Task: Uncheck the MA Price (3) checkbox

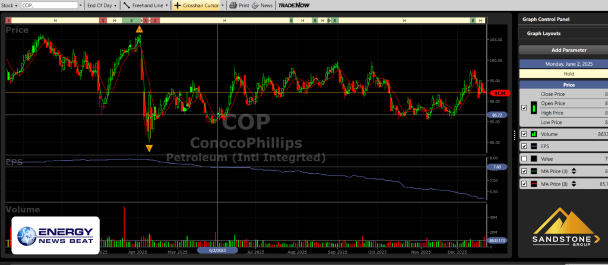Action: [524, 171]
